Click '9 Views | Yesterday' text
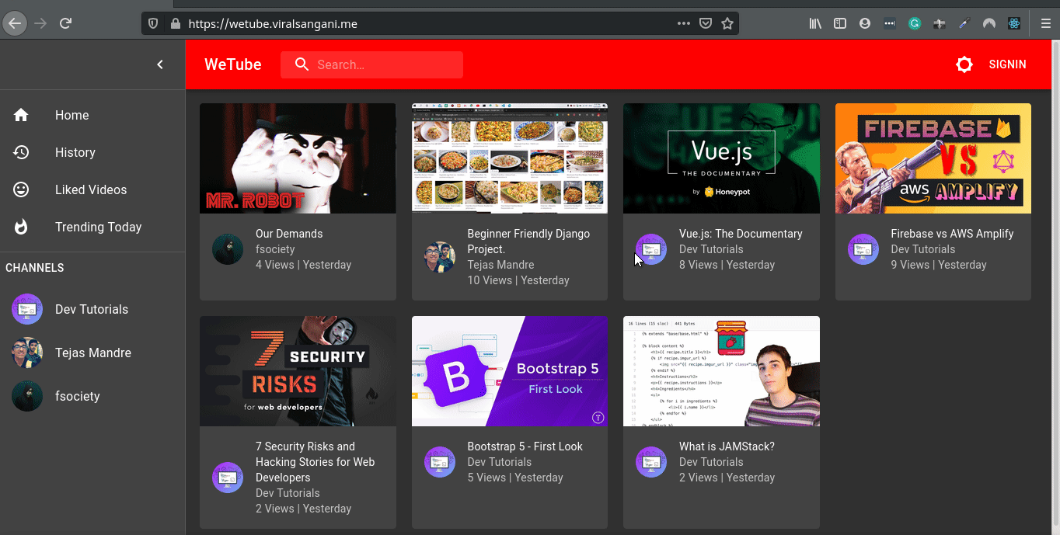Screen dimensions: 1060x535 coord(939,265)
